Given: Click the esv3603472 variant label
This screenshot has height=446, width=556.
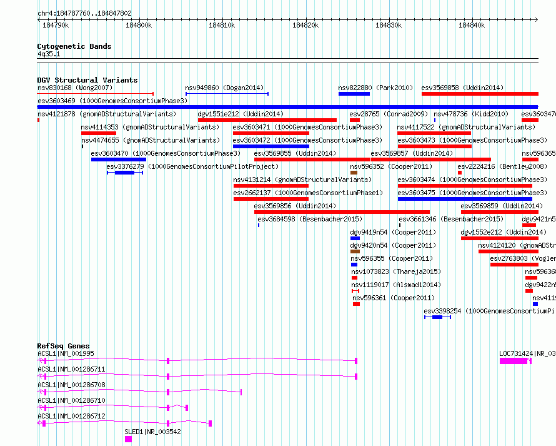Looking at the screenshot, I should tap(307, 140).
